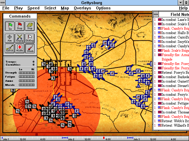Viewport: 189px width, 141px height.
Task: Click the Casualties count value
Action: coord(33,65)
